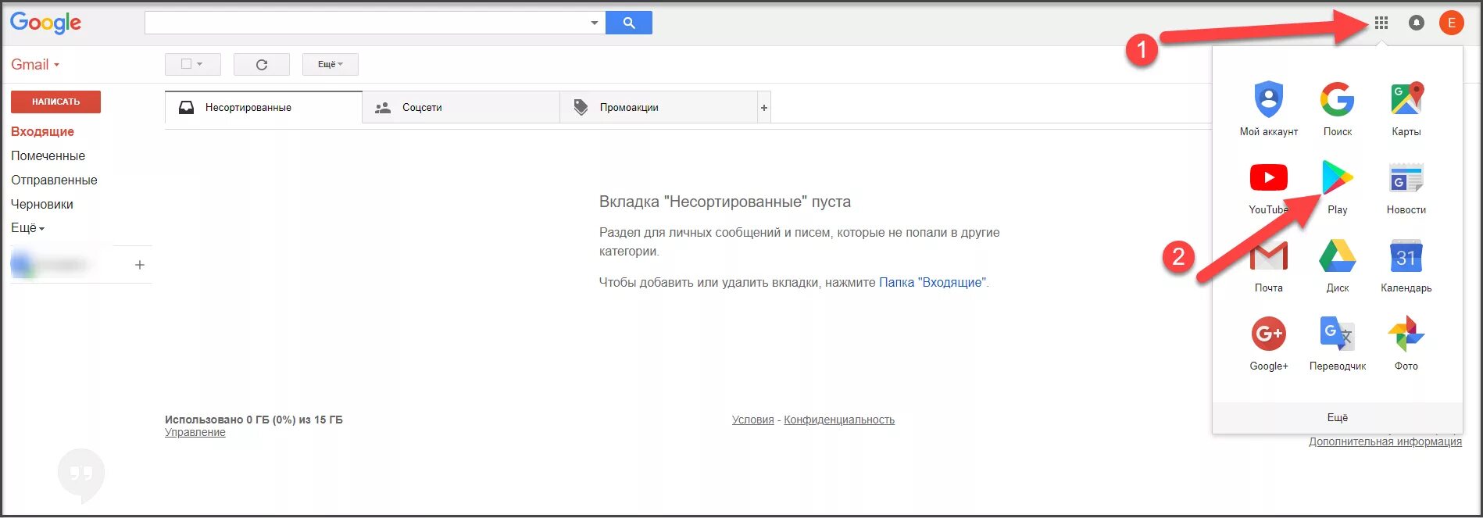Open the Входящие folder

[x=42, y=131]
